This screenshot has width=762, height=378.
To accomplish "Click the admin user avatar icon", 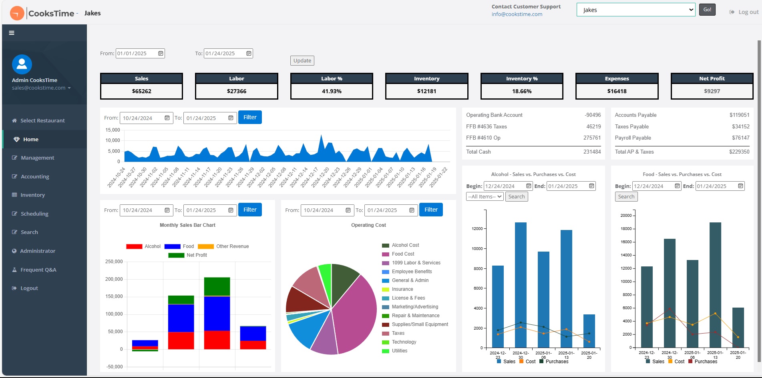I will click(x=22, y=64).
